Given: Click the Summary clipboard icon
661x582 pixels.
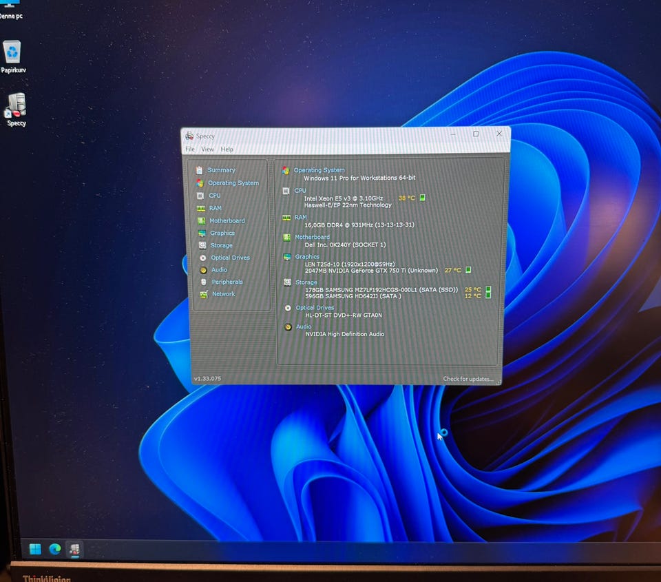Looking at the screenshot, I should [199, 170].
